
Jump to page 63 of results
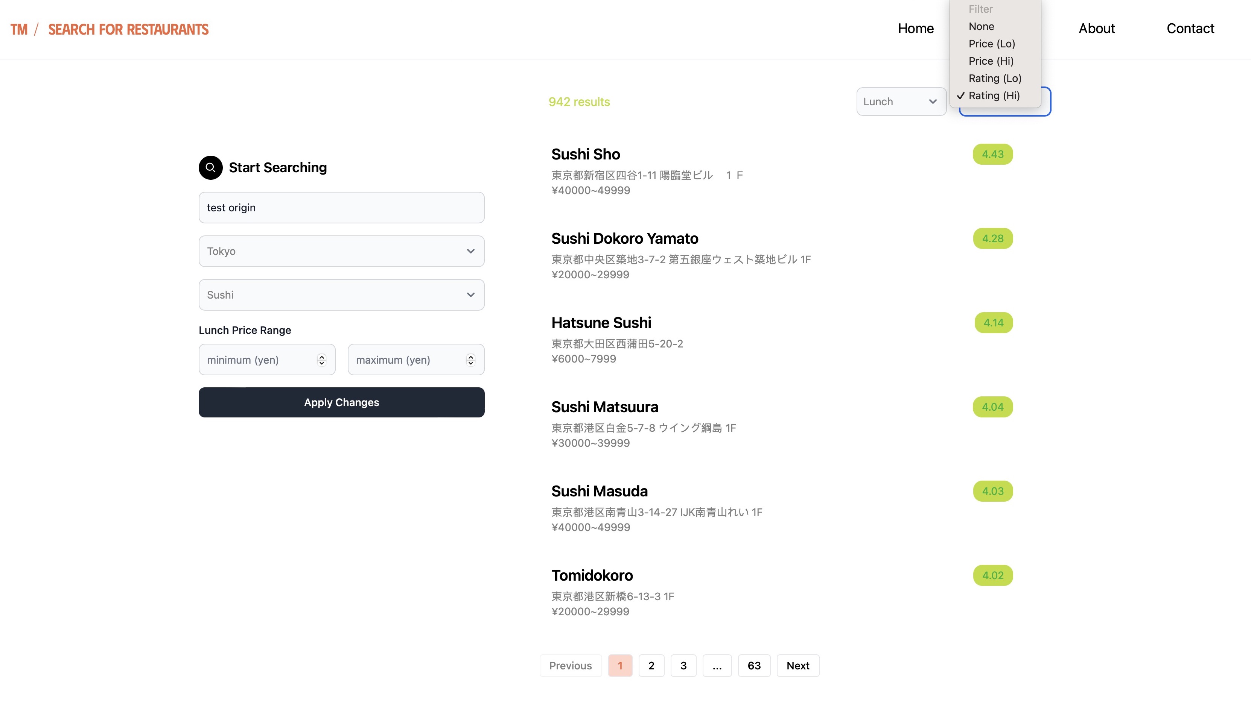[753, 665]
